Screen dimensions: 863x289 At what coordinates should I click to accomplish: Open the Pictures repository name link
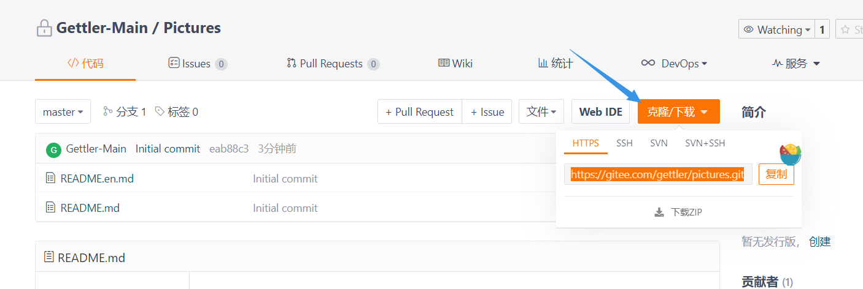(x=192, y=28)
